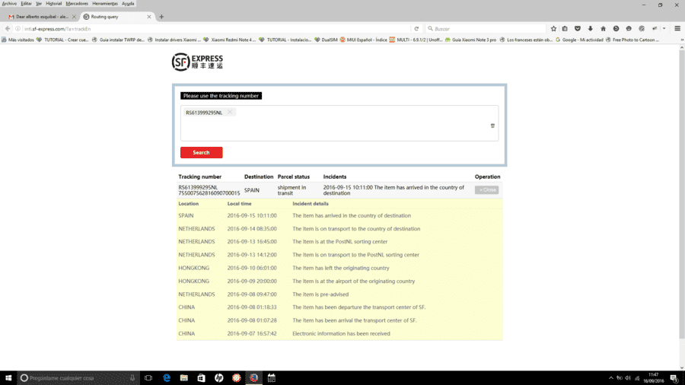Close the tracking details with Close button
The image size is (685, 385).
(486, 190)
